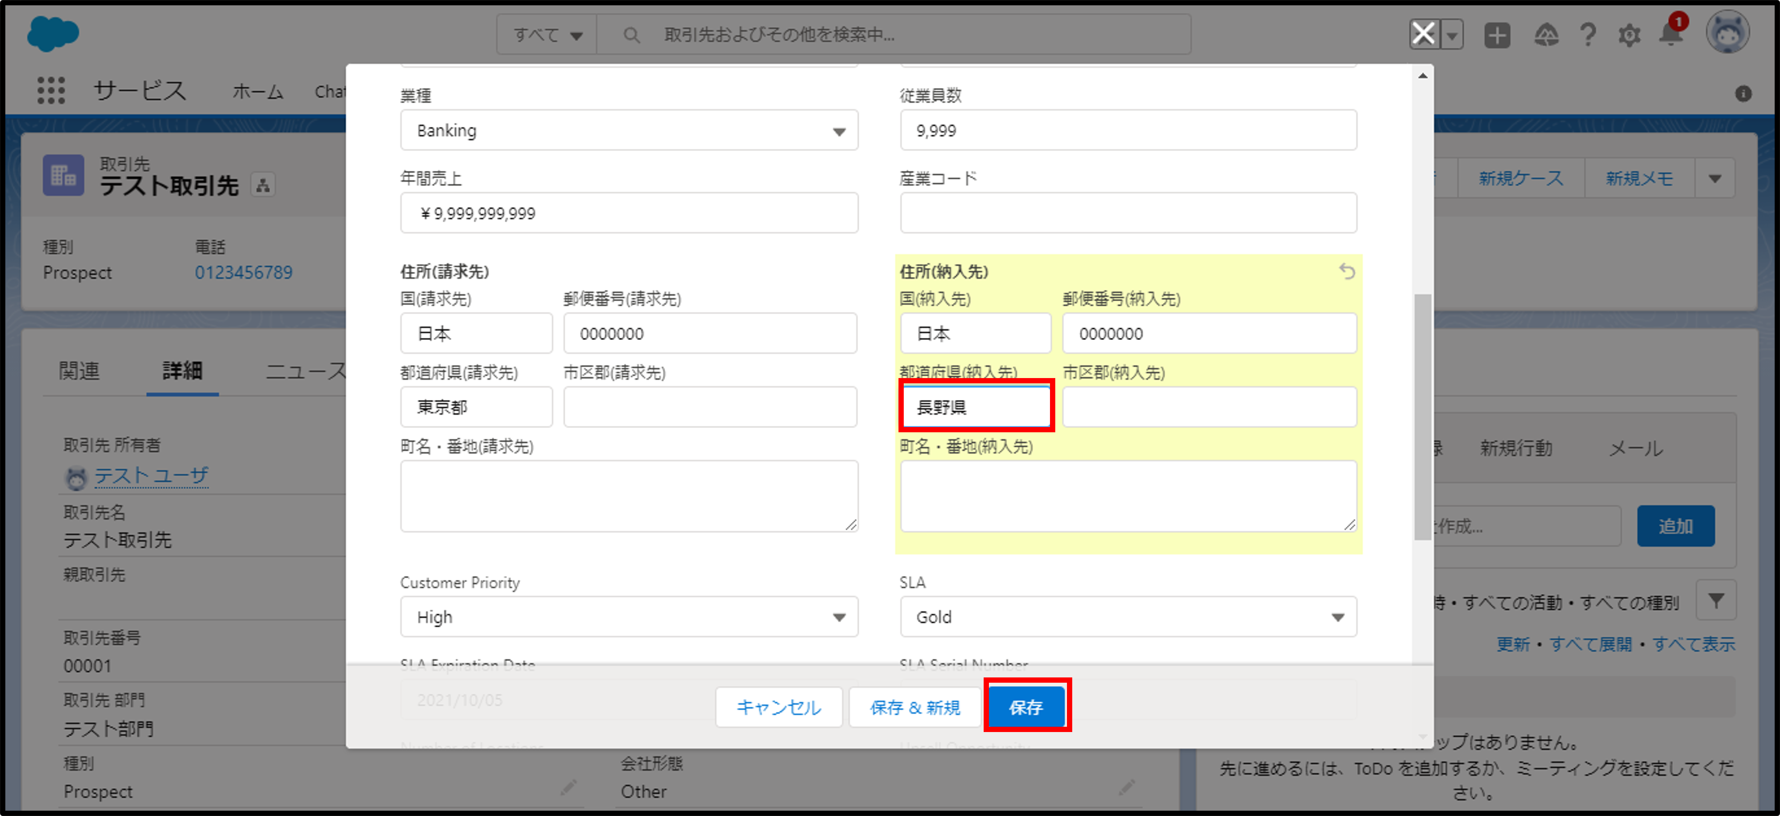The image size is (1780, 816).
Task: Select the 詳細 tab
Action: (x=182, y=371)
